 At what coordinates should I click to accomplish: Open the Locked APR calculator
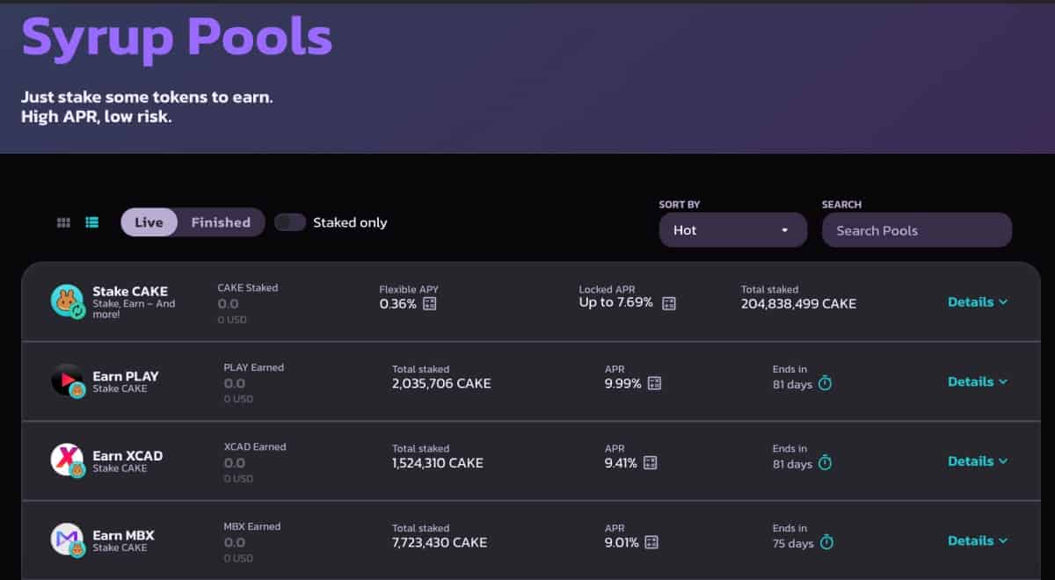pyautogui.click(x=669, y=303)
